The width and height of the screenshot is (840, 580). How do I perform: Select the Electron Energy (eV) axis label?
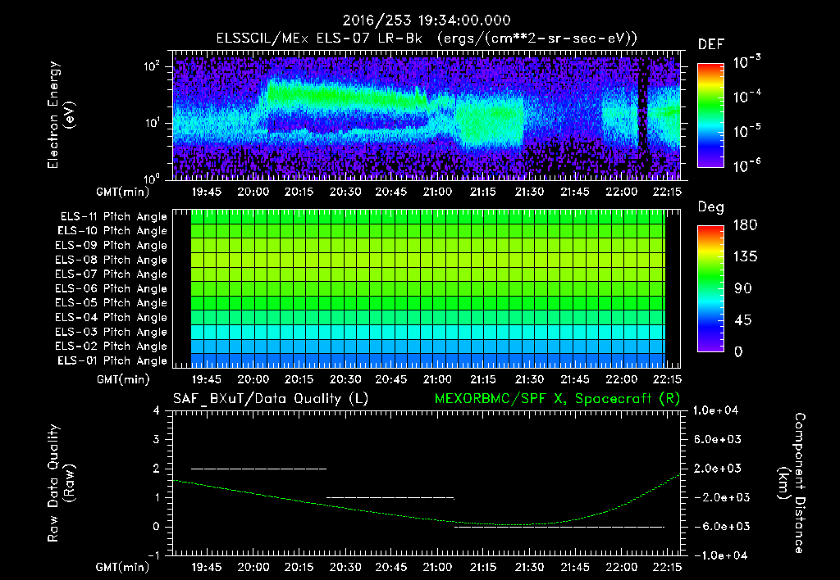61,115
